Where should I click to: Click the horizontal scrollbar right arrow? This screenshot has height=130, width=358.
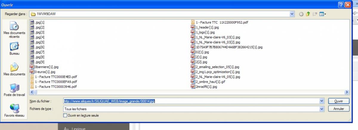(347, 92)
